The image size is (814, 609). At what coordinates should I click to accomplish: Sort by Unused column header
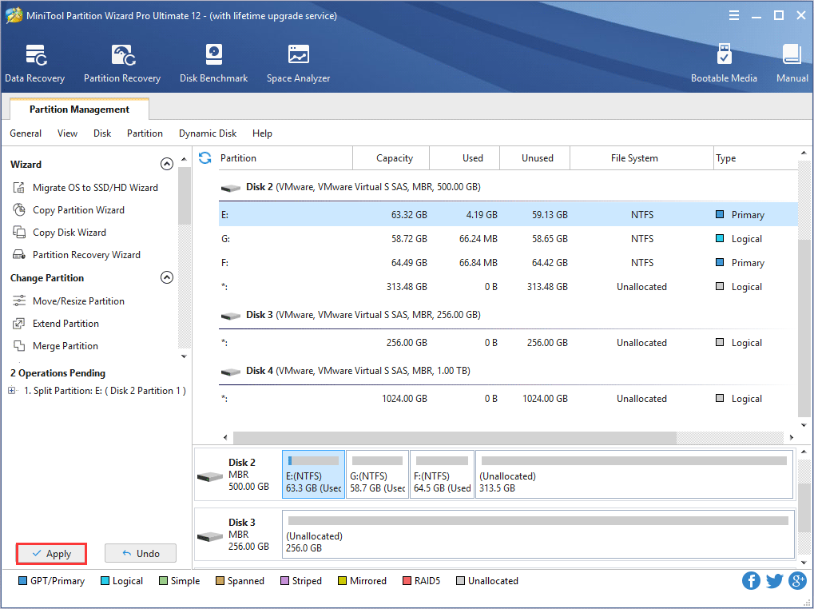(534, 157)
